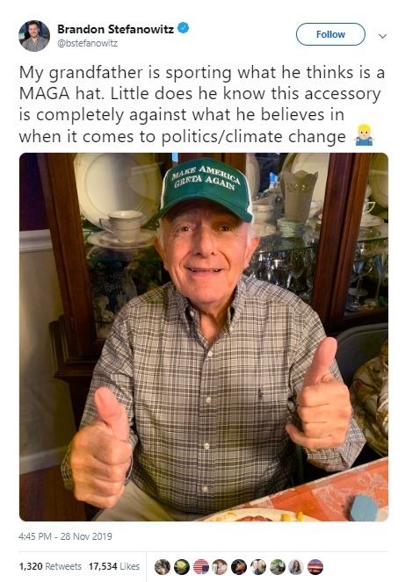The height and width of the screenshot is (582, 405).
Task: Open the couple photo liker avatar
Action: 258,567
